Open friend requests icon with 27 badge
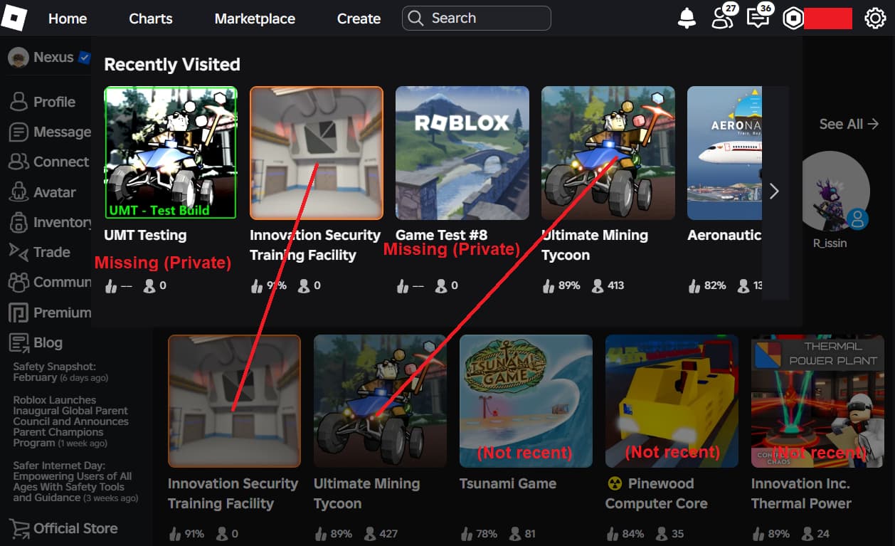Screen dimensions: 895x546 tap(723, 18)
